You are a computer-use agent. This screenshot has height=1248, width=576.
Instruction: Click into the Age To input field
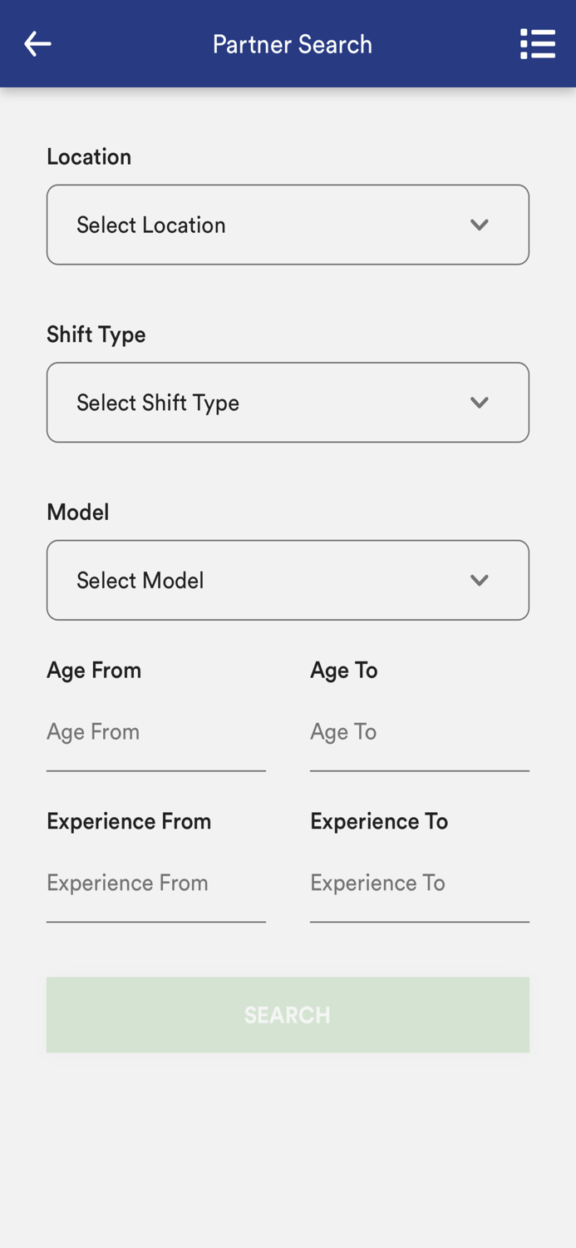419,732
